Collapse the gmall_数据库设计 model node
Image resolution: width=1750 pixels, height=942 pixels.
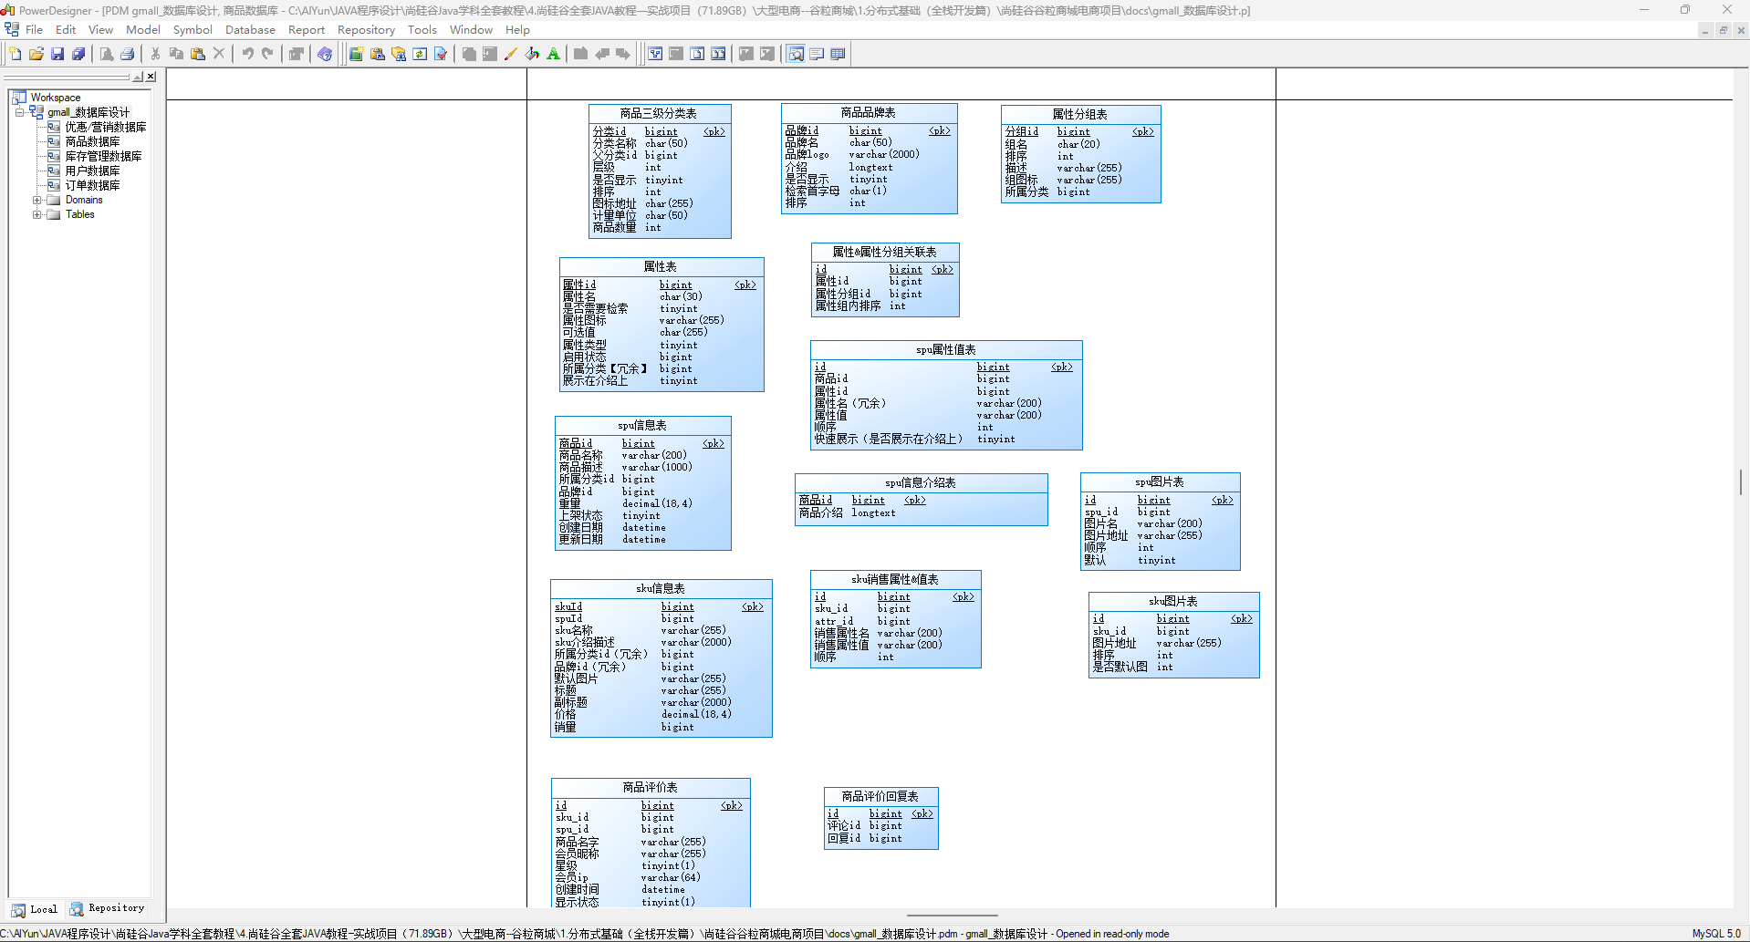pos(19,112)
